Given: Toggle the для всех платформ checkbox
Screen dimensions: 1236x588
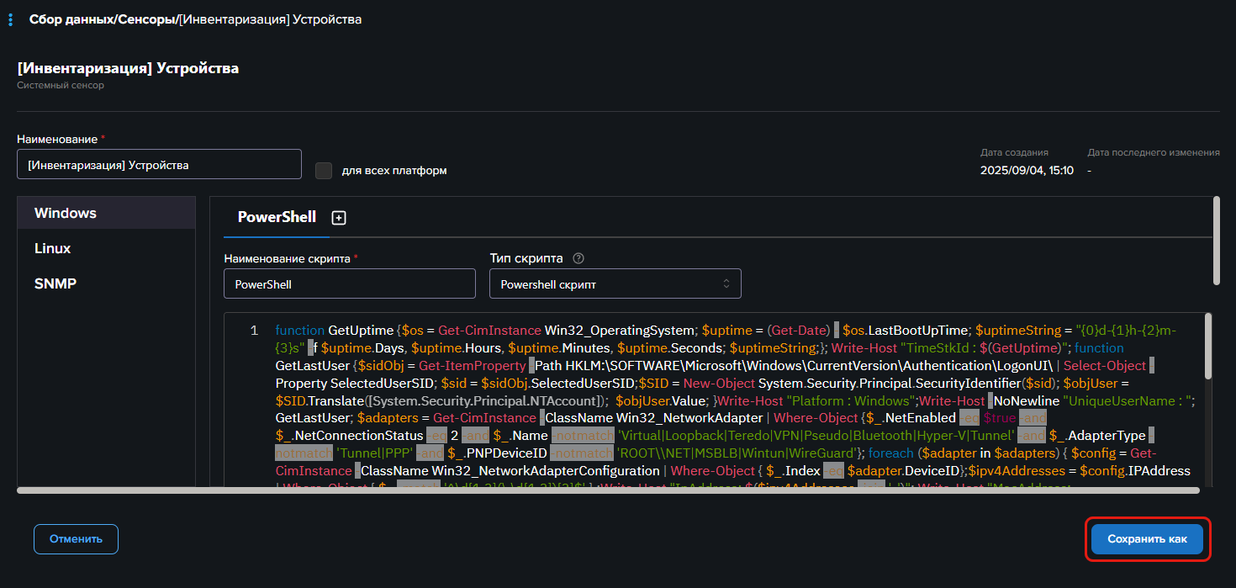Looking at the screenshot, I should tap(324, 171).
